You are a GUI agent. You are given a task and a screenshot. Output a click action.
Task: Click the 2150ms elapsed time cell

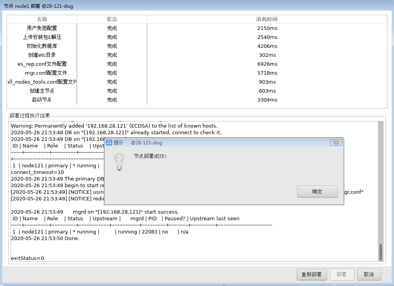click(x=267, y=28)
